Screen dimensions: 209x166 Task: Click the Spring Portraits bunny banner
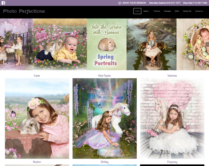click(x=107, y=44)
